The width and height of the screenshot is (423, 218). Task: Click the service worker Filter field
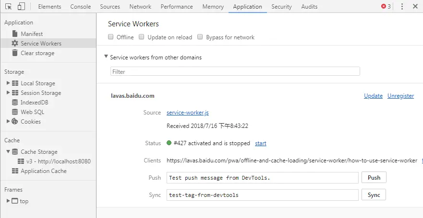coord(235,71)
